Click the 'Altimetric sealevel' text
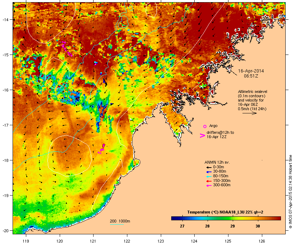Screen dimensions: 295x244 (253, 91)
